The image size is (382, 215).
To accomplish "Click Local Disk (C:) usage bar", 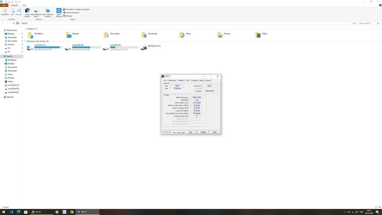I will (48, 47).
